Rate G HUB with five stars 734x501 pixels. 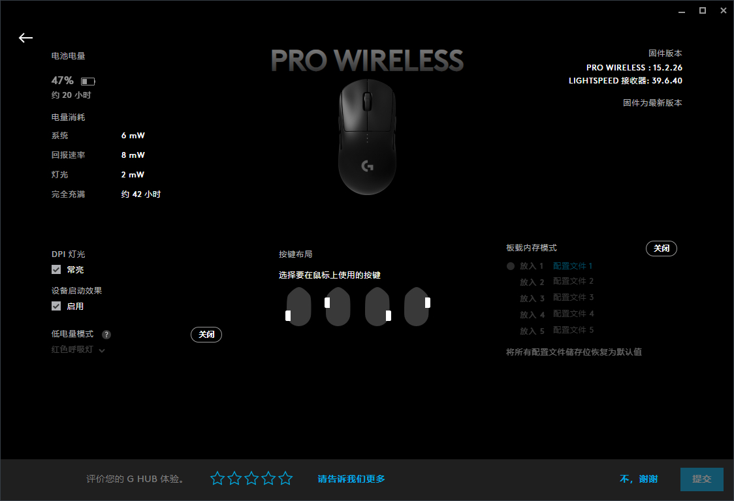pos(285,478)
